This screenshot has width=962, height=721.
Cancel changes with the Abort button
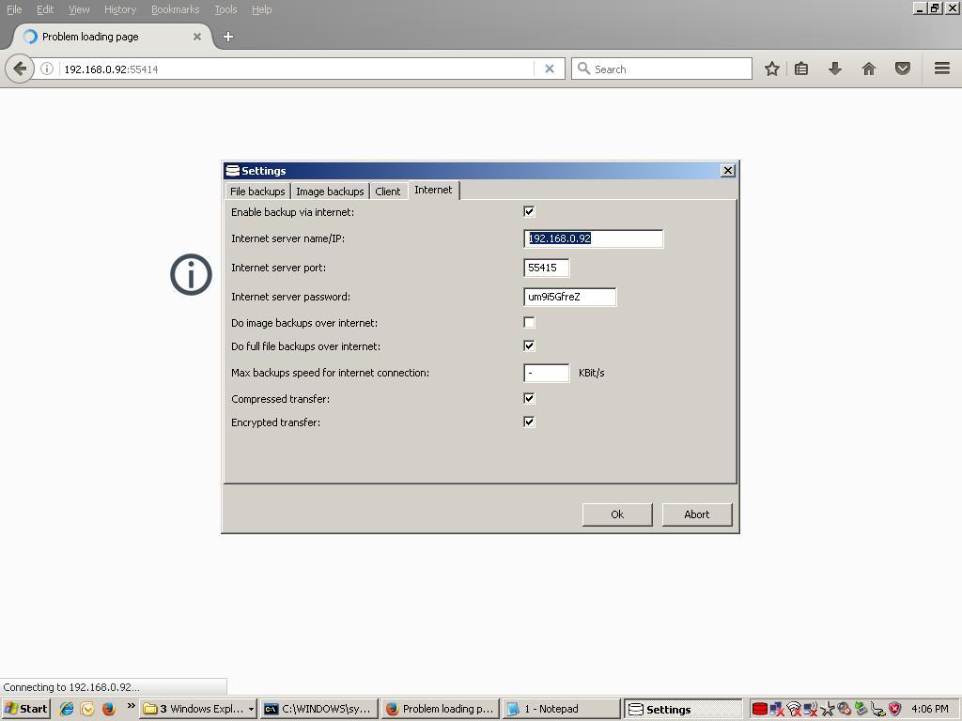[x=696, y=514]
